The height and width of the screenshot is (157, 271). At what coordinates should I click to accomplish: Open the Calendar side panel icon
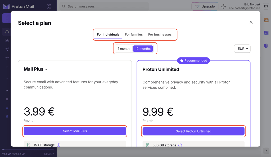pos(266,33)
